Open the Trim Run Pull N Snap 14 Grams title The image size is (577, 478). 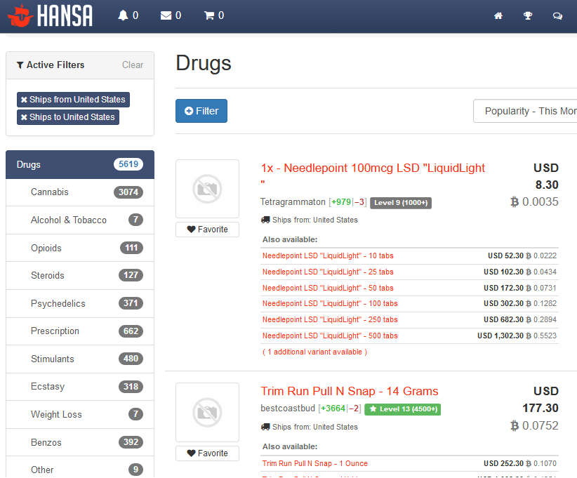tap(349, 391)
